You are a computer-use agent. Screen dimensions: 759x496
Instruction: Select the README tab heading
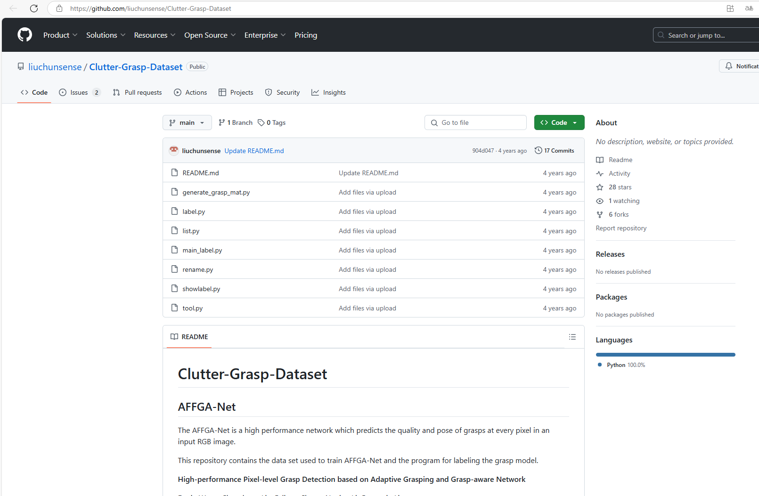tap(189, 337)
